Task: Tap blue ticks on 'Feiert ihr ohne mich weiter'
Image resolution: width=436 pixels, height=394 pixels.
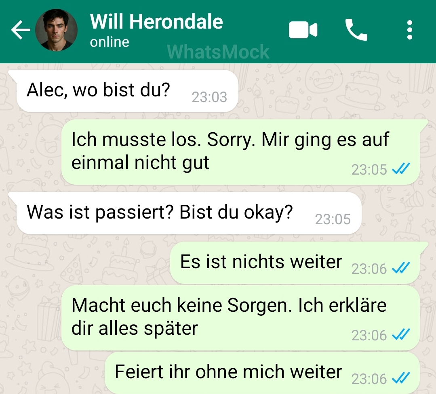Action: 401,378
